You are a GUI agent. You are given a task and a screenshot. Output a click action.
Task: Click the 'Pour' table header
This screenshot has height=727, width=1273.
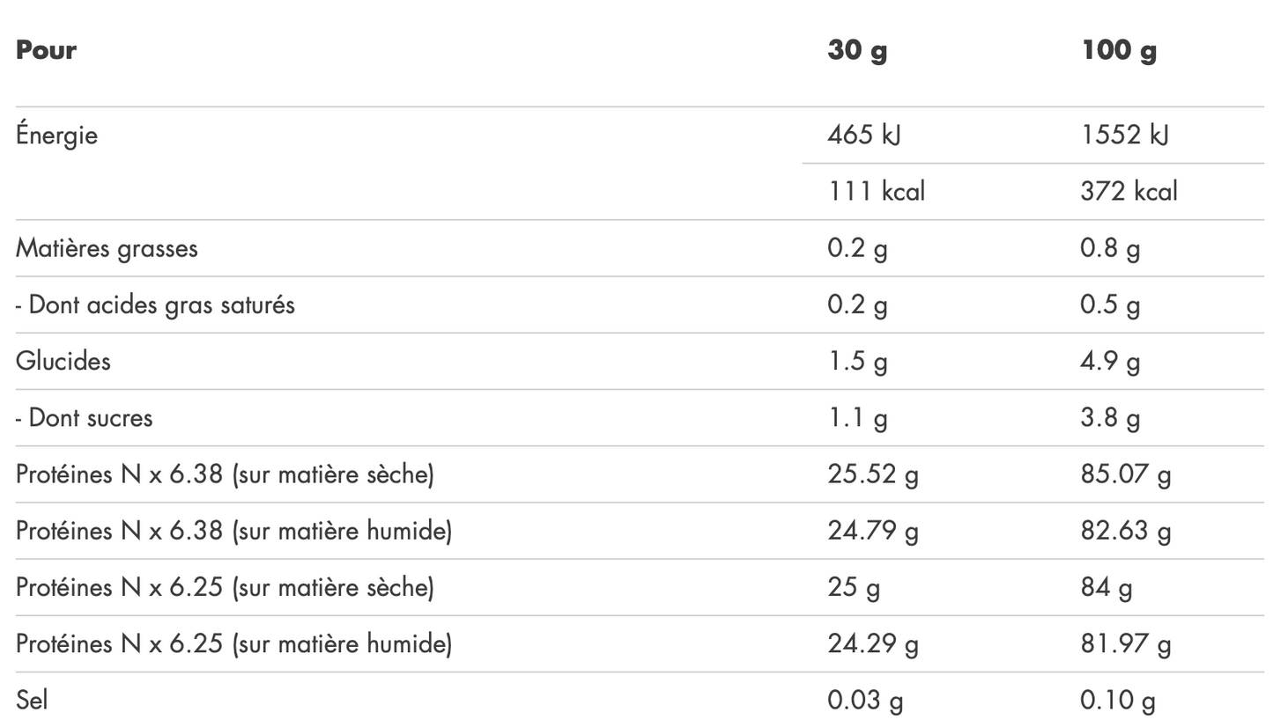tap(46, 50)
